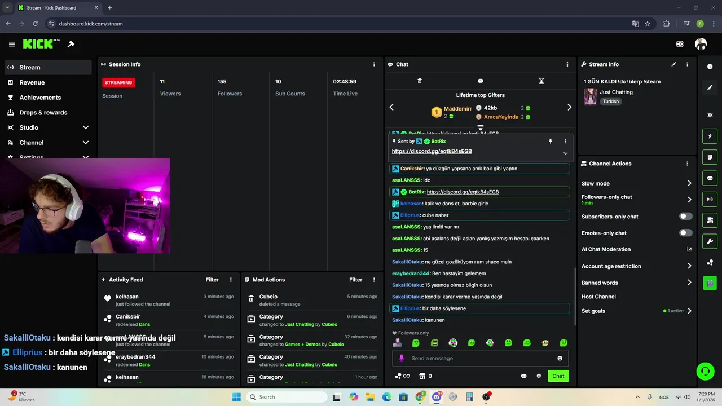
Task: Toggle the camera operator widget in the right rail
Action: coord(710,220)
